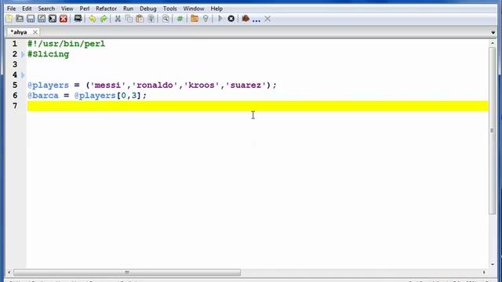Click the red Close file icon
Viewport: 502px width, 282px height.
click(64, 19)
